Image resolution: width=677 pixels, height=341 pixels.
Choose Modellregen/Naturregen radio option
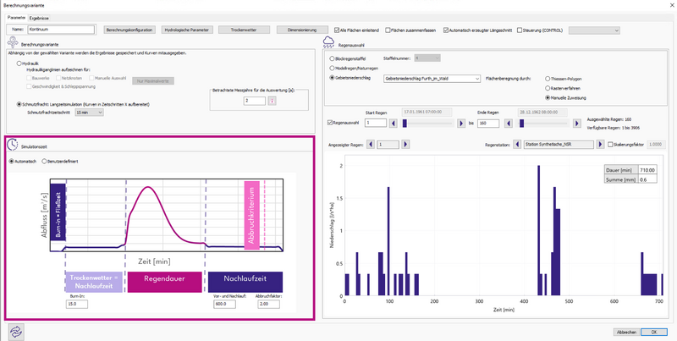(x=332, y=68)
